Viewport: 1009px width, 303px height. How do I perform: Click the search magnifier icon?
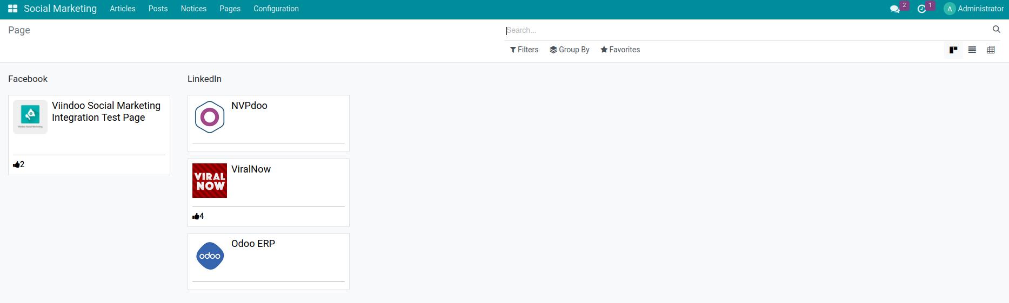997,30
